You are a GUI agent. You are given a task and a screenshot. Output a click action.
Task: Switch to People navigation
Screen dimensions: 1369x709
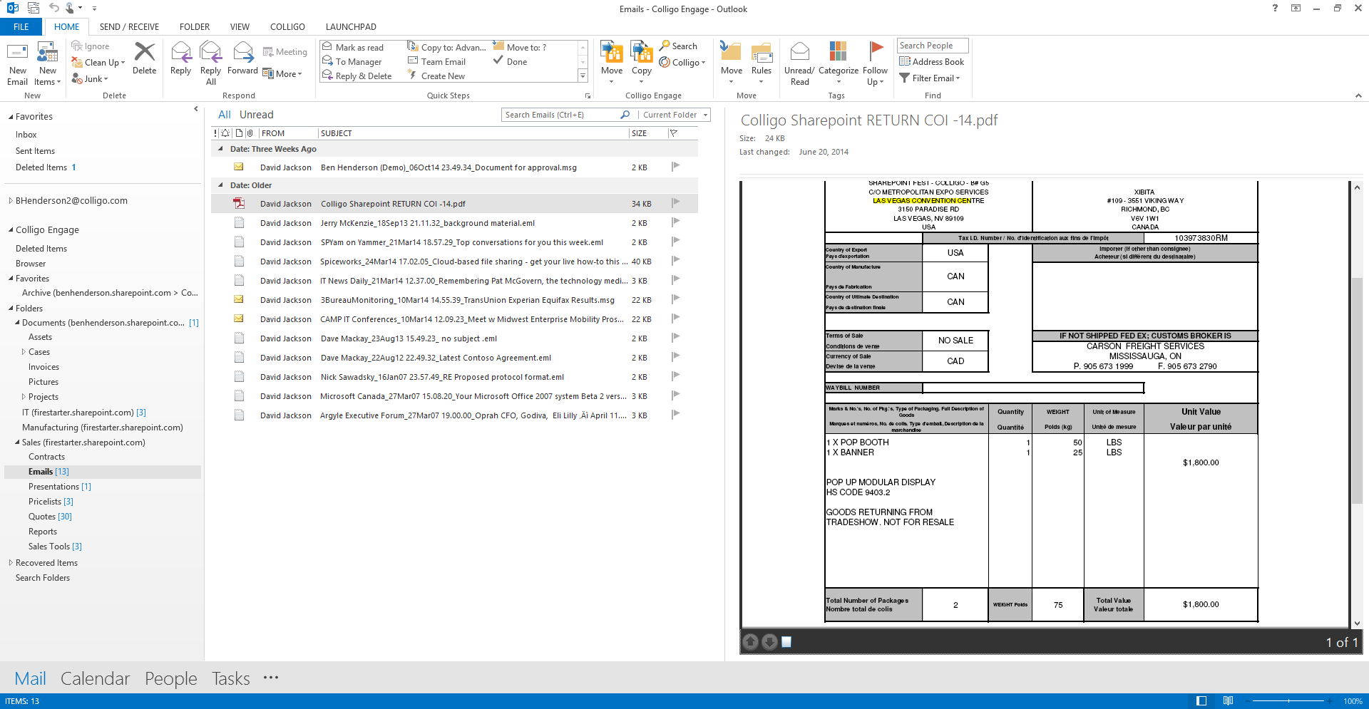[x=170, y=678]
